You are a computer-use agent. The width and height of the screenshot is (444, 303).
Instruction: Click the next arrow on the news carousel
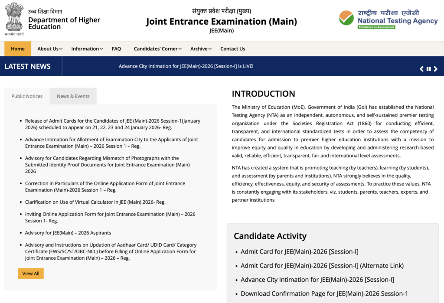[x=436, y=68]
